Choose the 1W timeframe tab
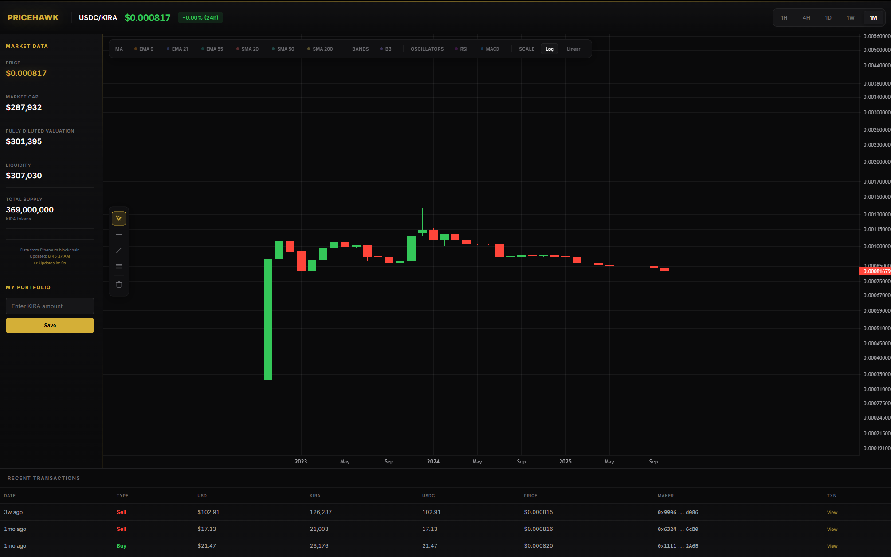The width and height of the screenshot is (891, 557). [850, 18]
